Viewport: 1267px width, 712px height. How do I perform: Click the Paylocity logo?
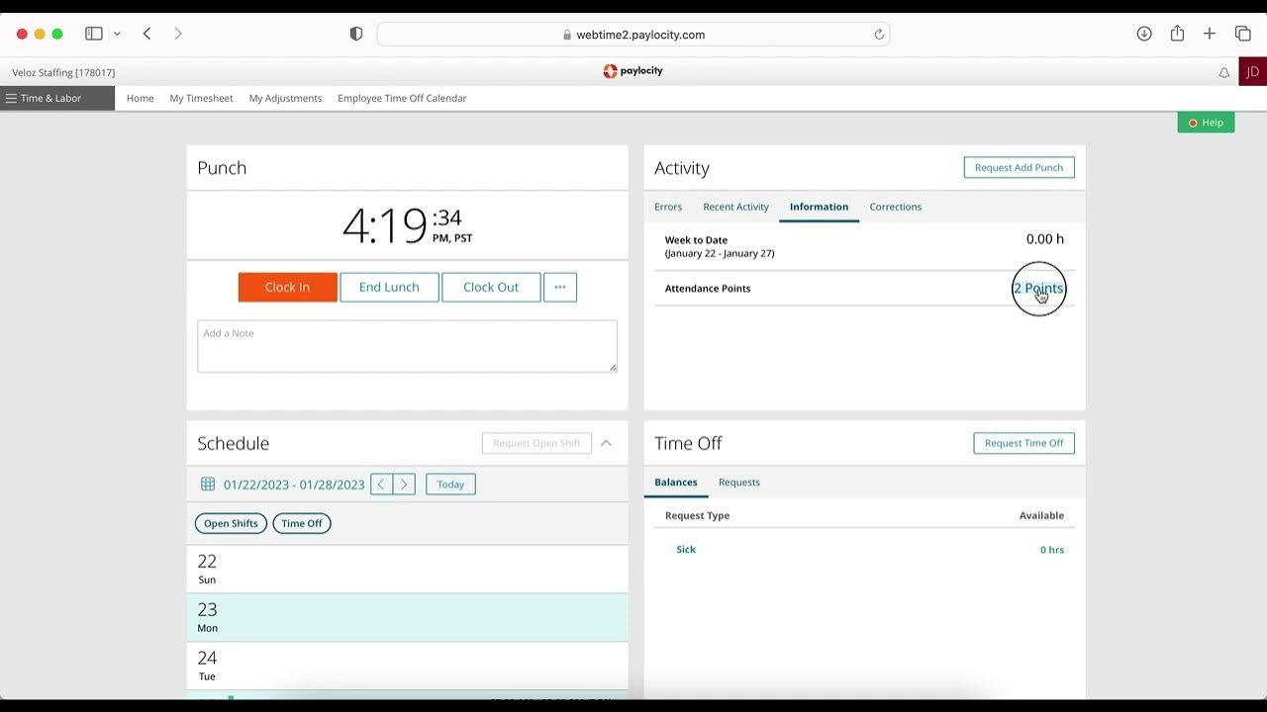pyautogui.click(x=633, y=71)
